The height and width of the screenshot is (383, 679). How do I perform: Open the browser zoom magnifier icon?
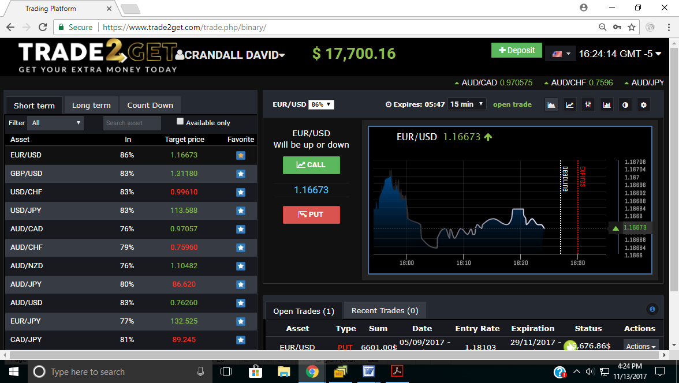click(602, 27)
